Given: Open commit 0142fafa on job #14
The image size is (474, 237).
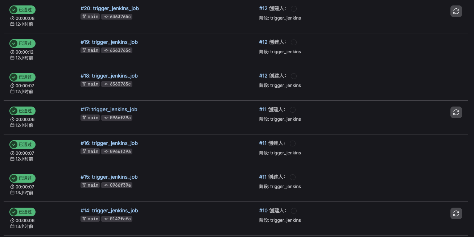Looking at the screenshot, I should [x=117, y=219].
